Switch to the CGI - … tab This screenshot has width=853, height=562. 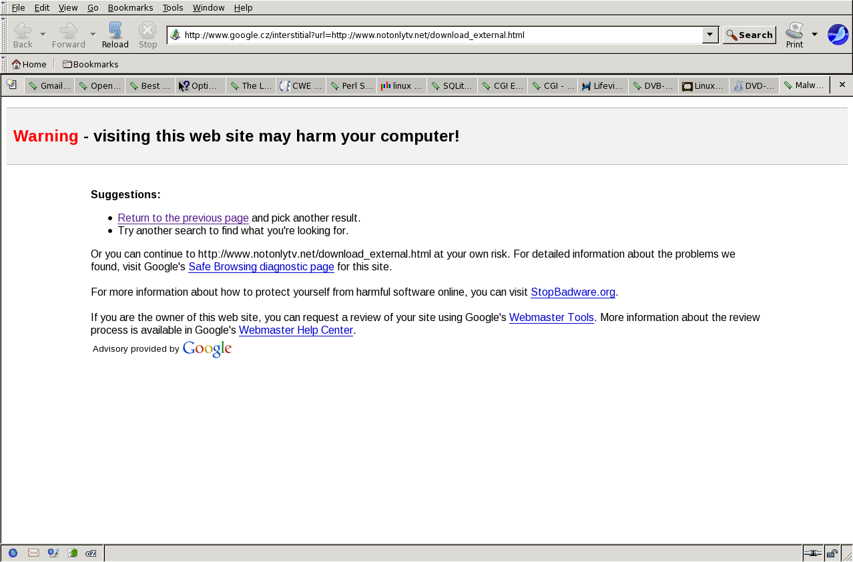[553, 85]
